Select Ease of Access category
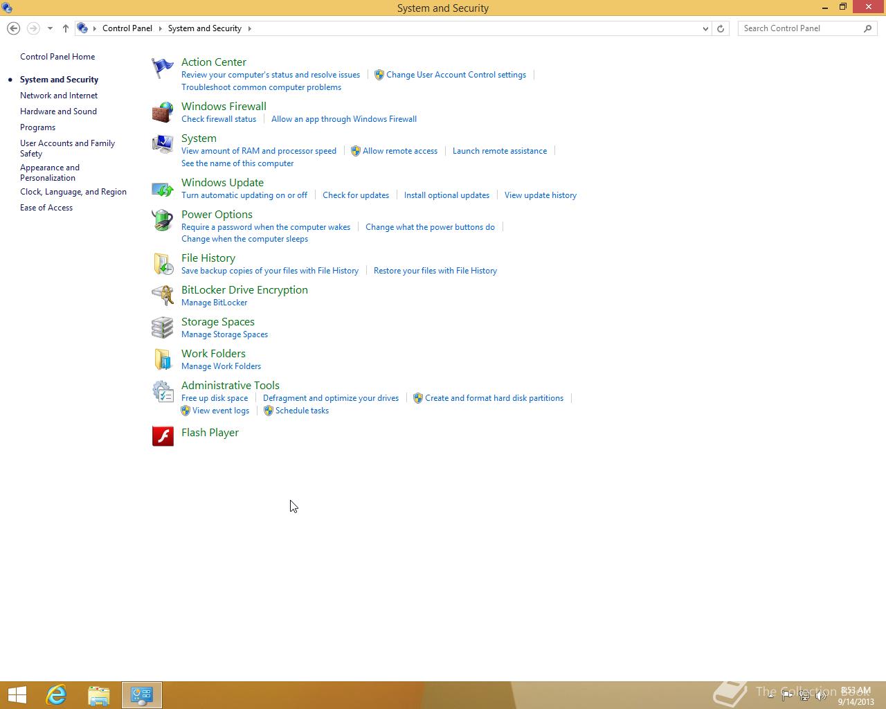Image resolution: width=886 pixels, height=709 pixels. [46, 208]
